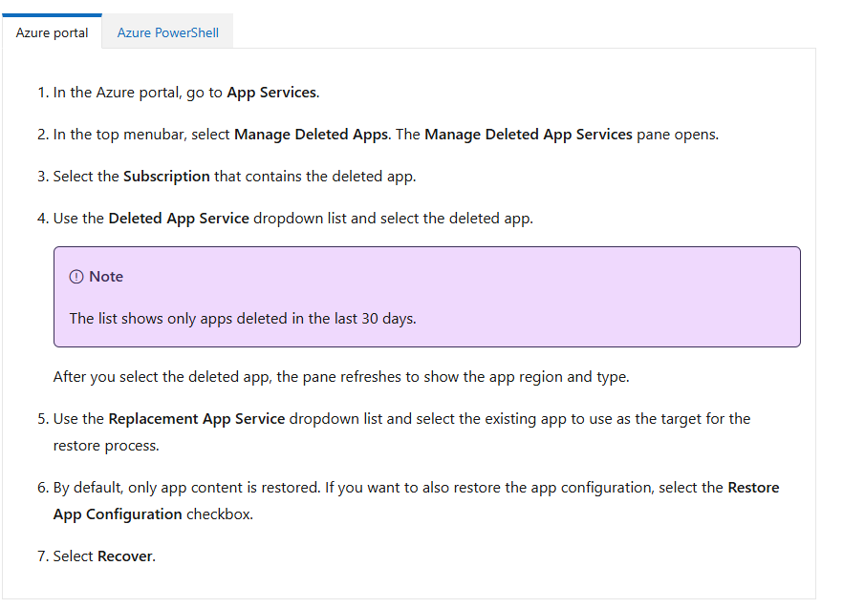Click 'Manage Deleted Apps' text in step 2
Screen dimensions: 843x608
click(312, 135)
